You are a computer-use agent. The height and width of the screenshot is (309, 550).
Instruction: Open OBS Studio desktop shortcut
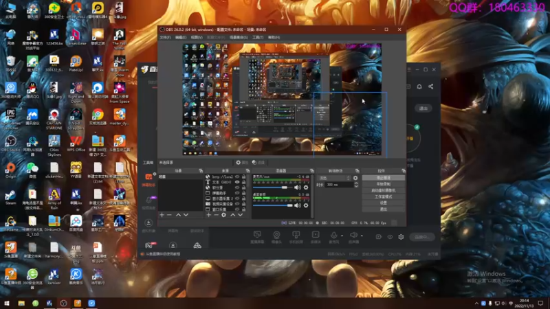(x=10, y=144)
